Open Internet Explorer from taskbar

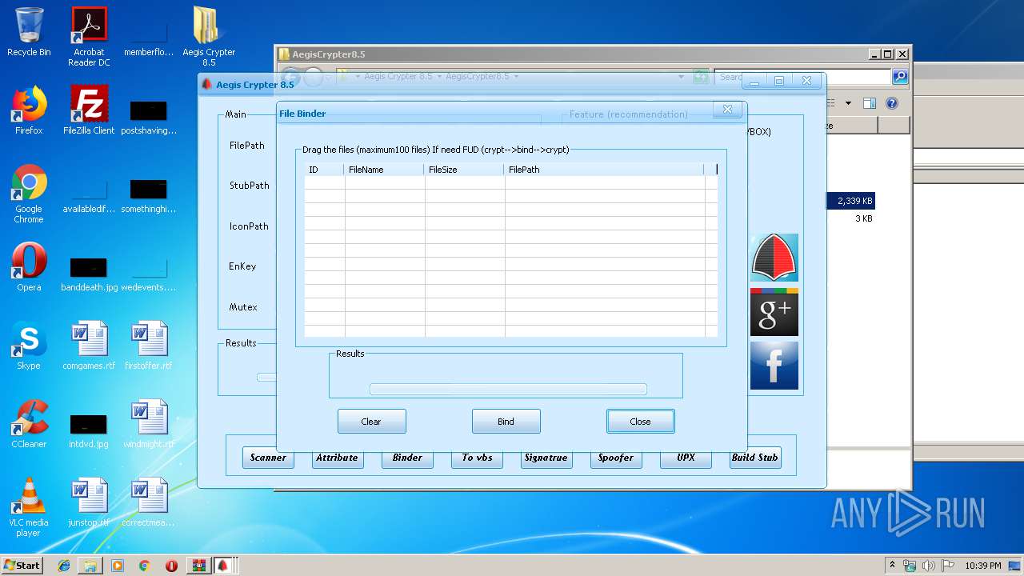pyautogui.click(x=64, y=566)
